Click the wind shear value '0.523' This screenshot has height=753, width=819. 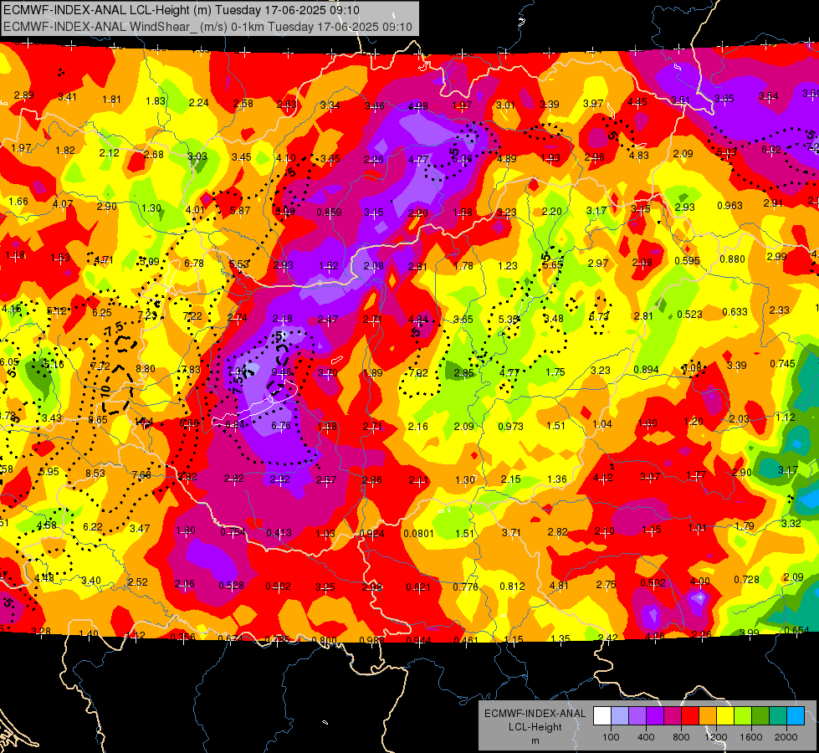(689, 314)
